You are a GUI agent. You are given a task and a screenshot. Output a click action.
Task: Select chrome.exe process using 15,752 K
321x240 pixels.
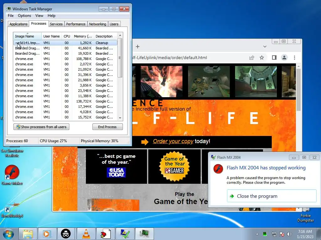point(65,117)
